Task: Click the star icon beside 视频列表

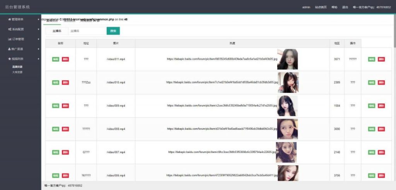Action: [9, 59]
